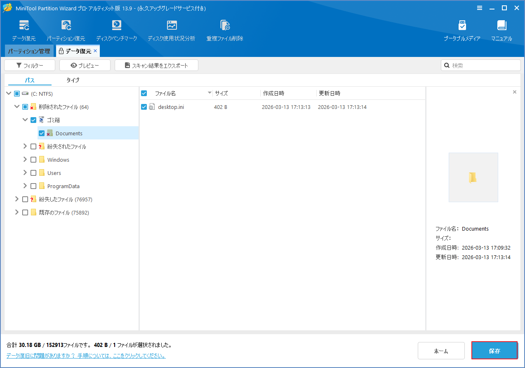This screenshot has width=525, height=368.
Task: Click the プレビュー button
Action: point(85,65)
